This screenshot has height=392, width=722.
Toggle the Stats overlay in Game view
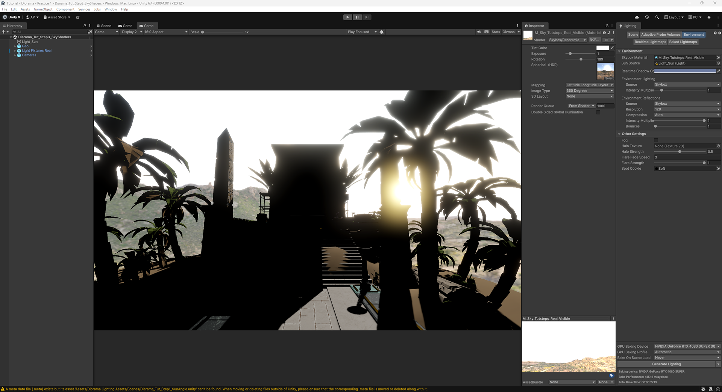pyautogui.click(x=496, y=32)
